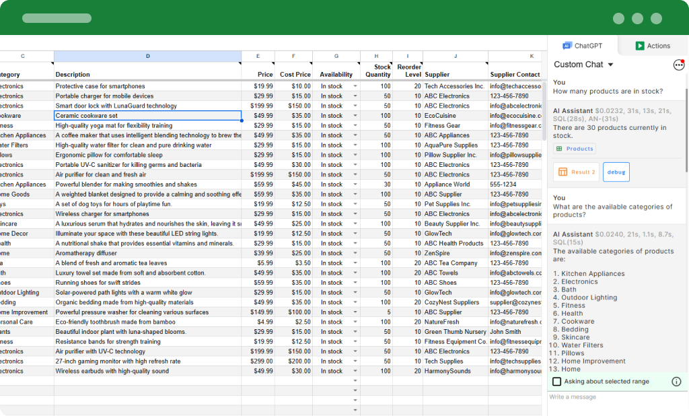
Task: Enable Asking about selected range checkbox
Action: pyautogui.click(x=557, y=382)
